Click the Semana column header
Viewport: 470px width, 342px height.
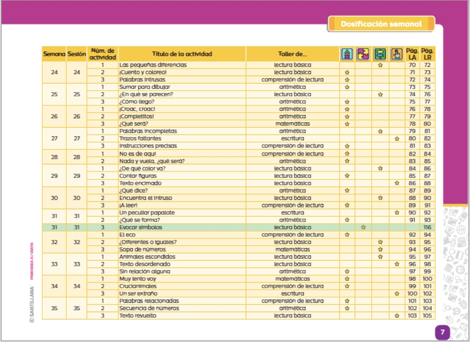54,54
